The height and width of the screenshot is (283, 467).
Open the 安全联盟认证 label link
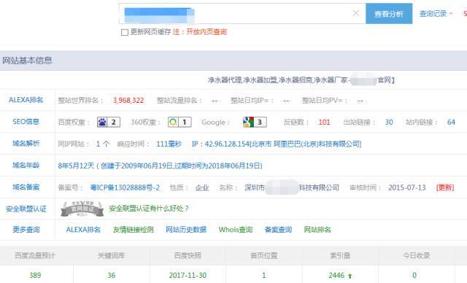coord(26,209)
